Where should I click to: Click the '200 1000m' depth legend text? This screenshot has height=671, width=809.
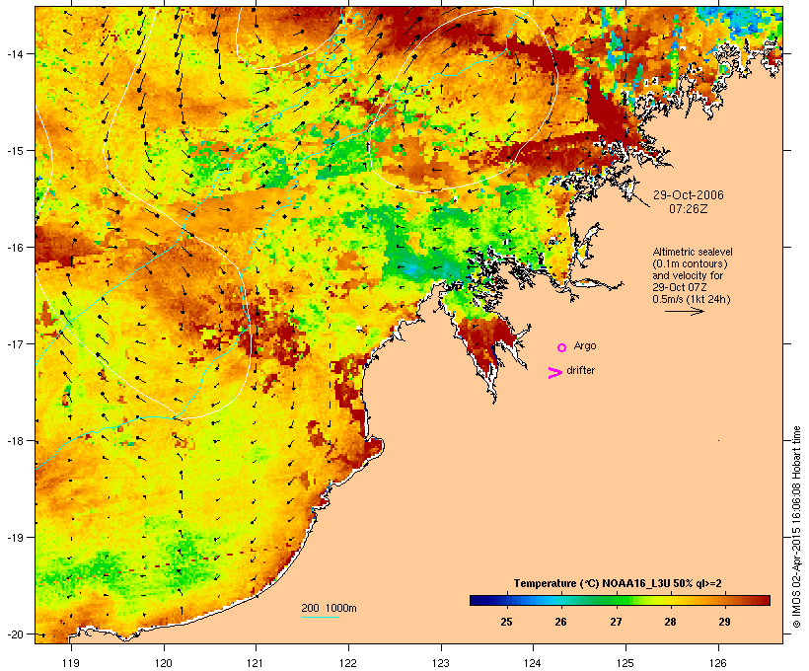tap(329, 608)
